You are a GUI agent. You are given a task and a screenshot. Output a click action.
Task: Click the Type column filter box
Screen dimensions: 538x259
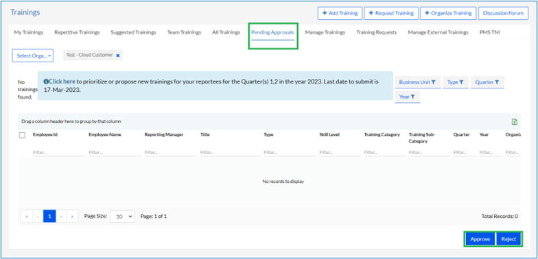290,152
